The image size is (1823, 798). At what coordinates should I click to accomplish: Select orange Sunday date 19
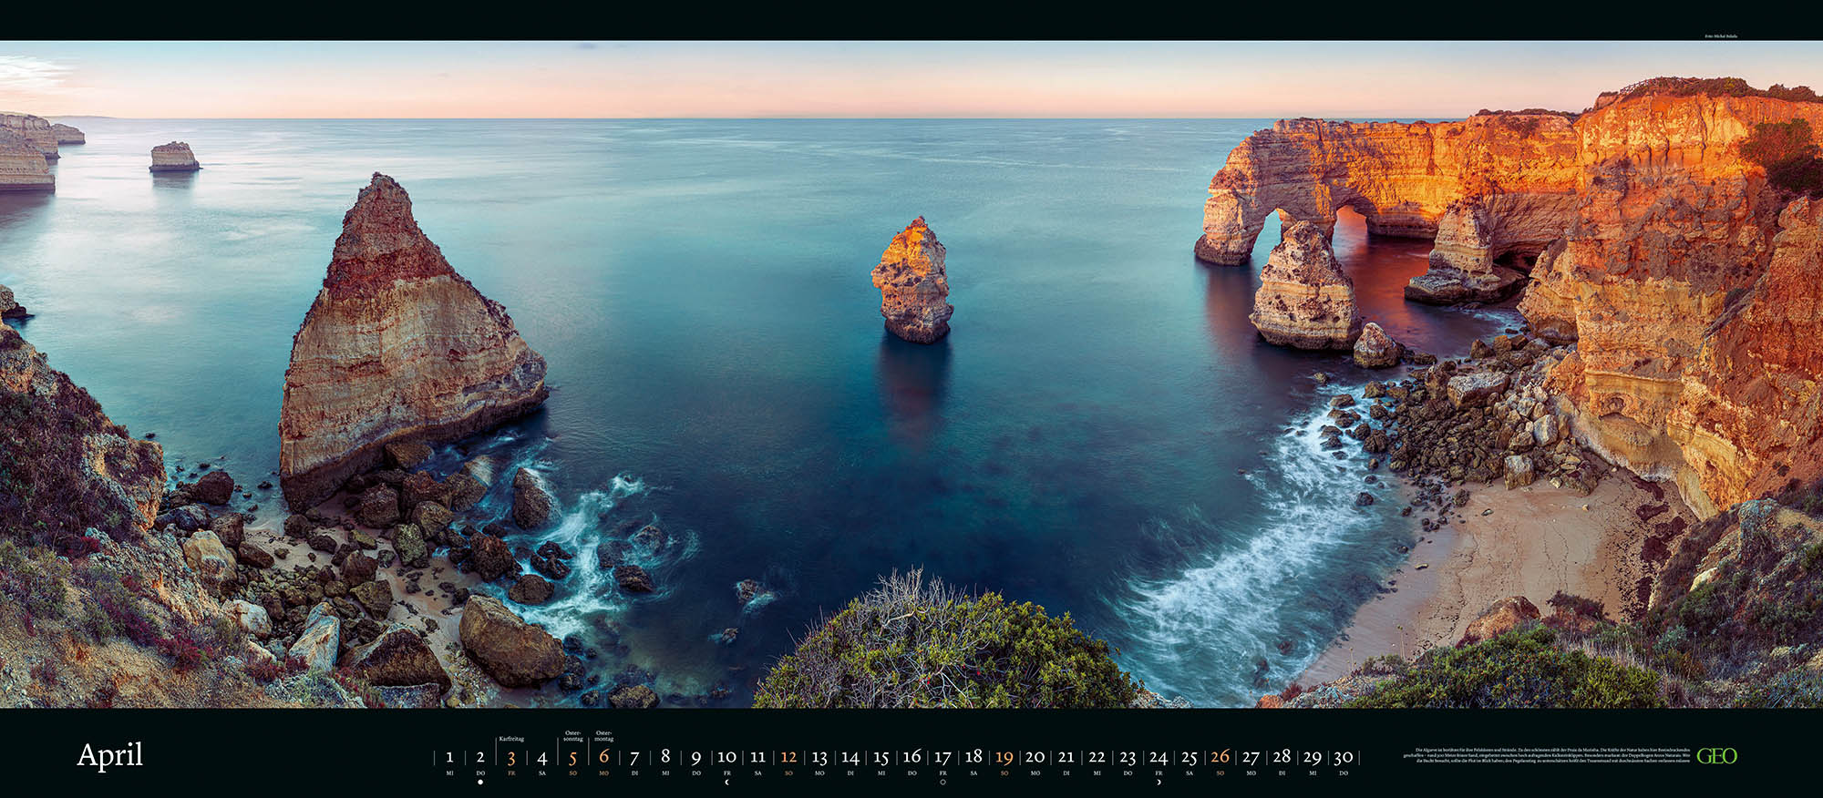[x=1004, y=757]
